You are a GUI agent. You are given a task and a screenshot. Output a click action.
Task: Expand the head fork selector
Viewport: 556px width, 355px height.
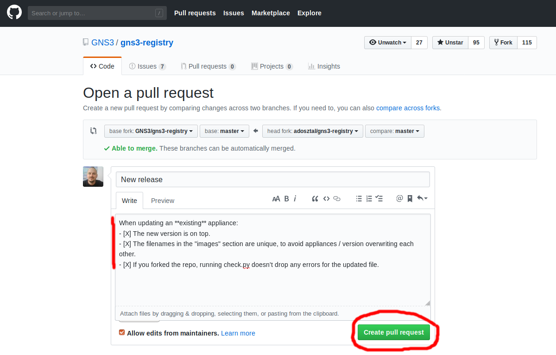pyautogui.click(x=313, y=131)
